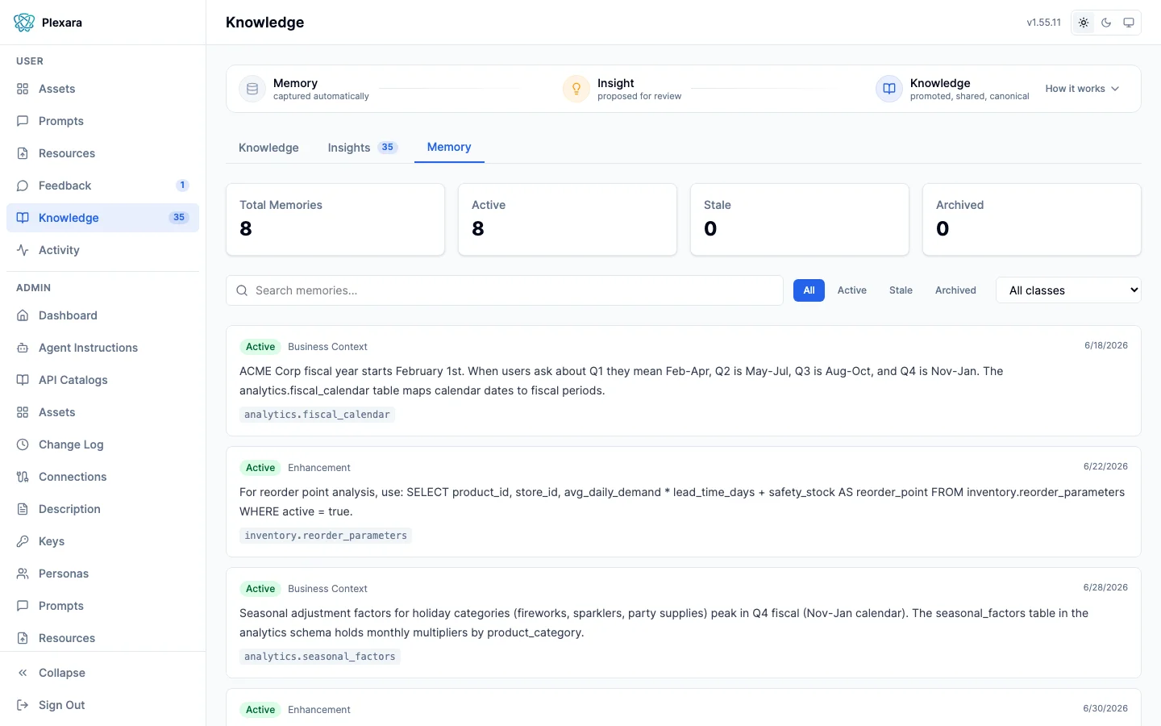Image resolution: width=1161 pixels, height=726 pixels.
Task: Switch to dark theme moon icon
Action: (1106, 23)
